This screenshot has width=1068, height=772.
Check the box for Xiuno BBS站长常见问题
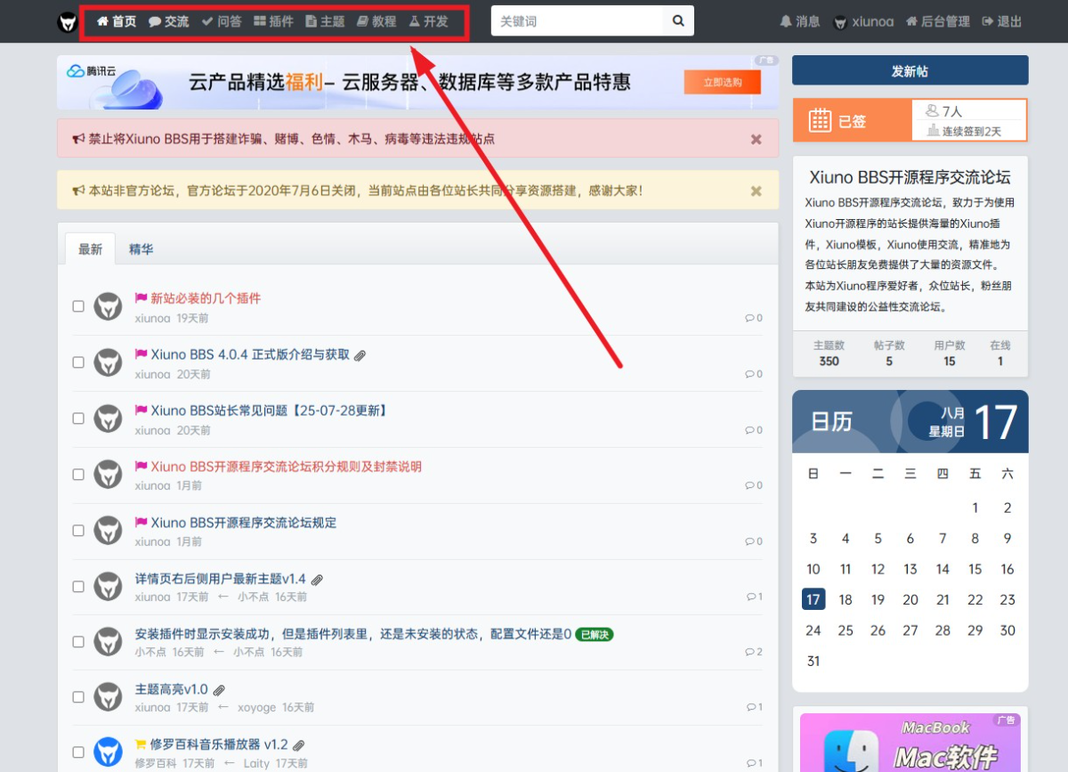tap(78, 419)
